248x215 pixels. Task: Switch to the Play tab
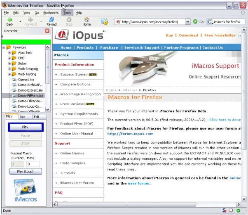tap(12, 116)
